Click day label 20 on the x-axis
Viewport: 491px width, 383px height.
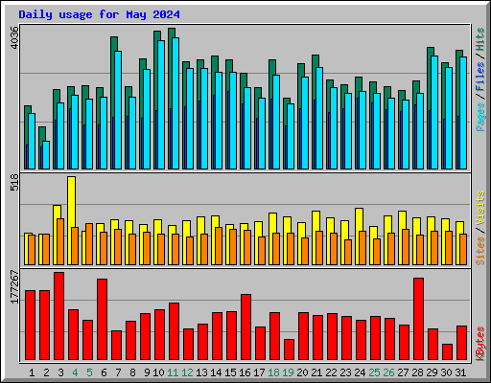pos(302,372)
